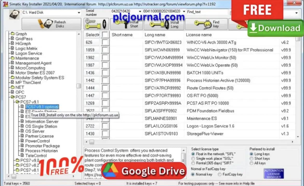Click the Find_text input field

tap(207, 12)
